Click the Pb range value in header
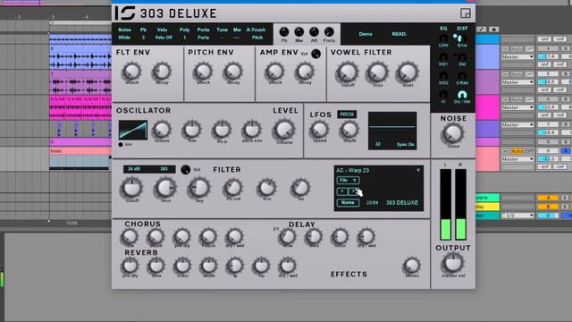 143,38
